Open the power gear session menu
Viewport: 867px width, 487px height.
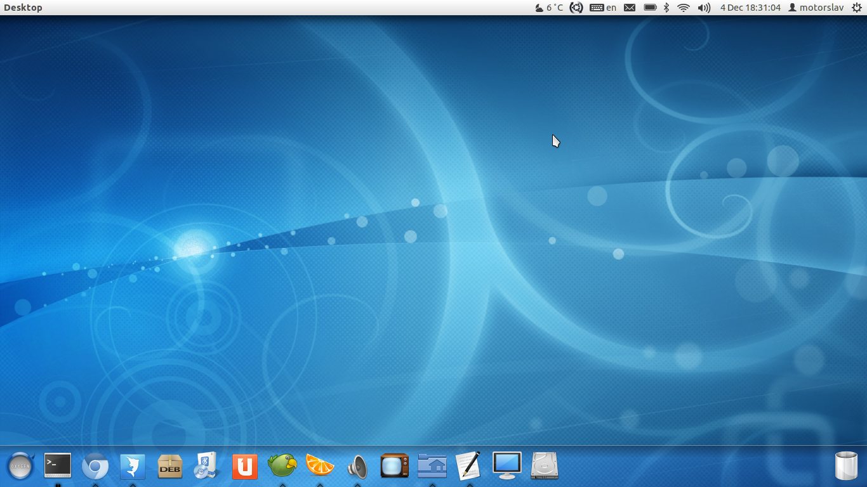[856, 8]
